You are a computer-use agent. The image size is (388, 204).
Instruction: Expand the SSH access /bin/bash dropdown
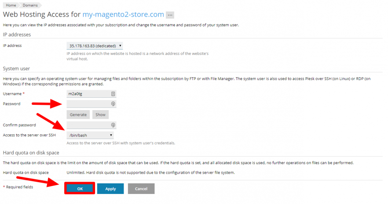click(x=90, y=135)
